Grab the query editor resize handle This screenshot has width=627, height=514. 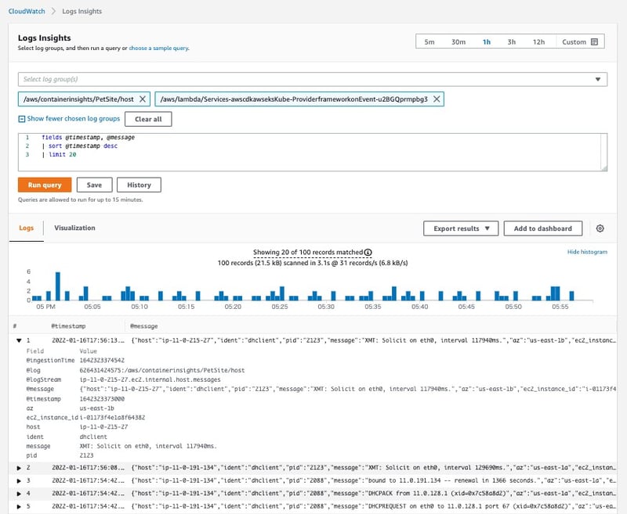[x=604, y=168]
